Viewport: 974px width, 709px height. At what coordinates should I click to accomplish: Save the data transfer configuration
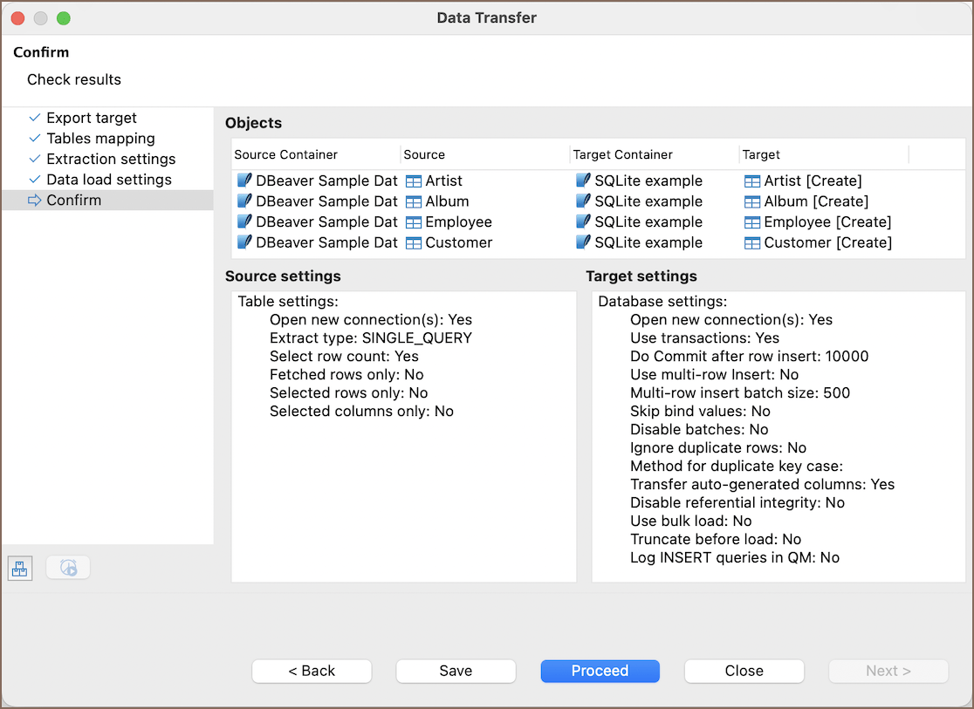coord(456,671)
